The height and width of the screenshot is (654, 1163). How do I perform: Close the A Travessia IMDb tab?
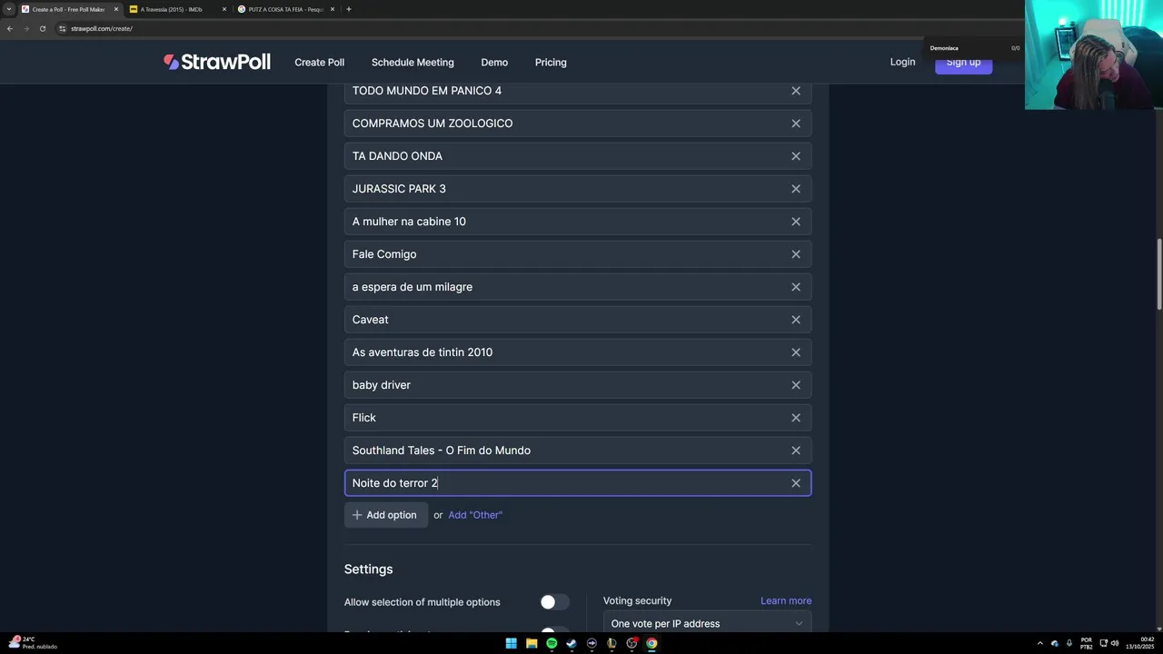point(224,9)
